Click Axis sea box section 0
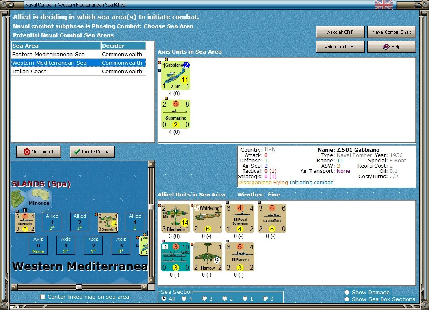The width and height of the screenshot is (429, 310). 38,245
